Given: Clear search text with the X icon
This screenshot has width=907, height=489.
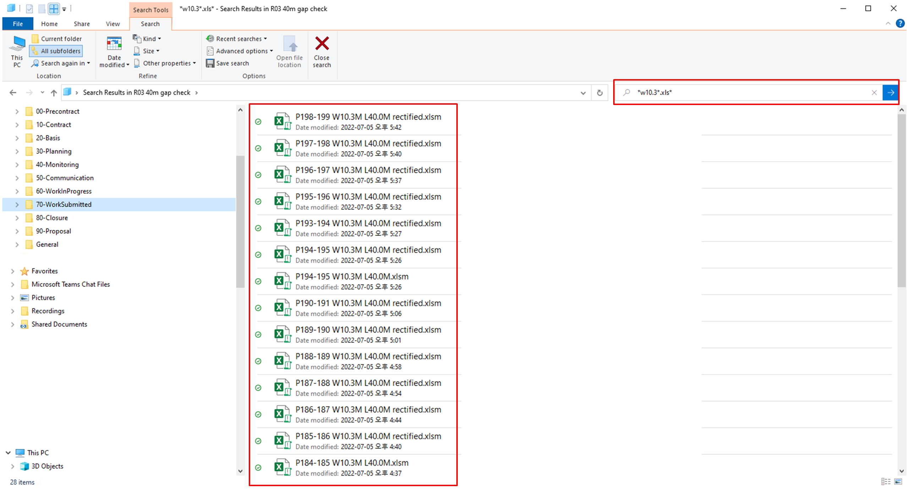Looking at the screenshot, I should (x=874, y=93).
